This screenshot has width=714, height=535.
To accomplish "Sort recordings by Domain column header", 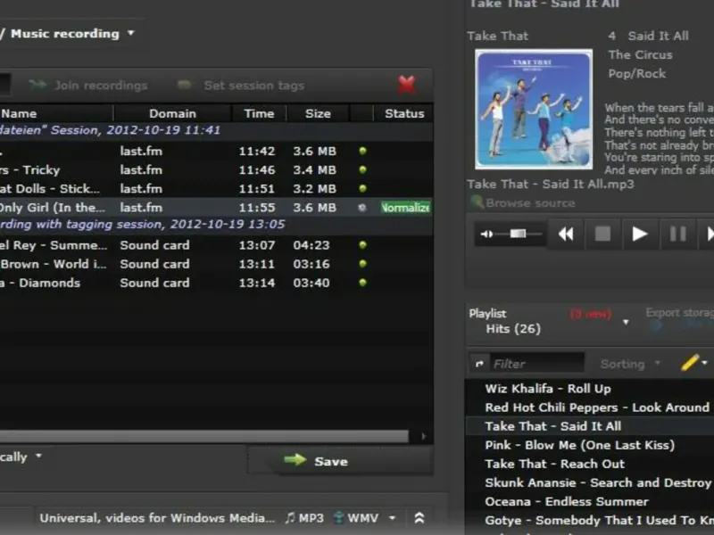I will click(x=172, y=113).
